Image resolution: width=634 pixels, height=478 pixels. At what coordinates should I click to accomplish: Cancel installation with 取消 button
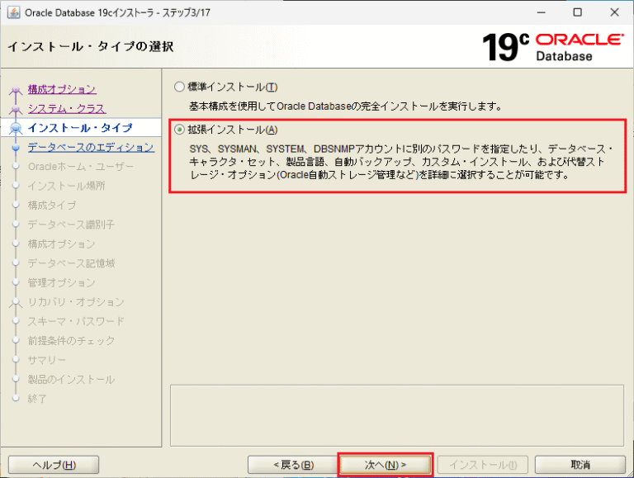tap(580, 465)
